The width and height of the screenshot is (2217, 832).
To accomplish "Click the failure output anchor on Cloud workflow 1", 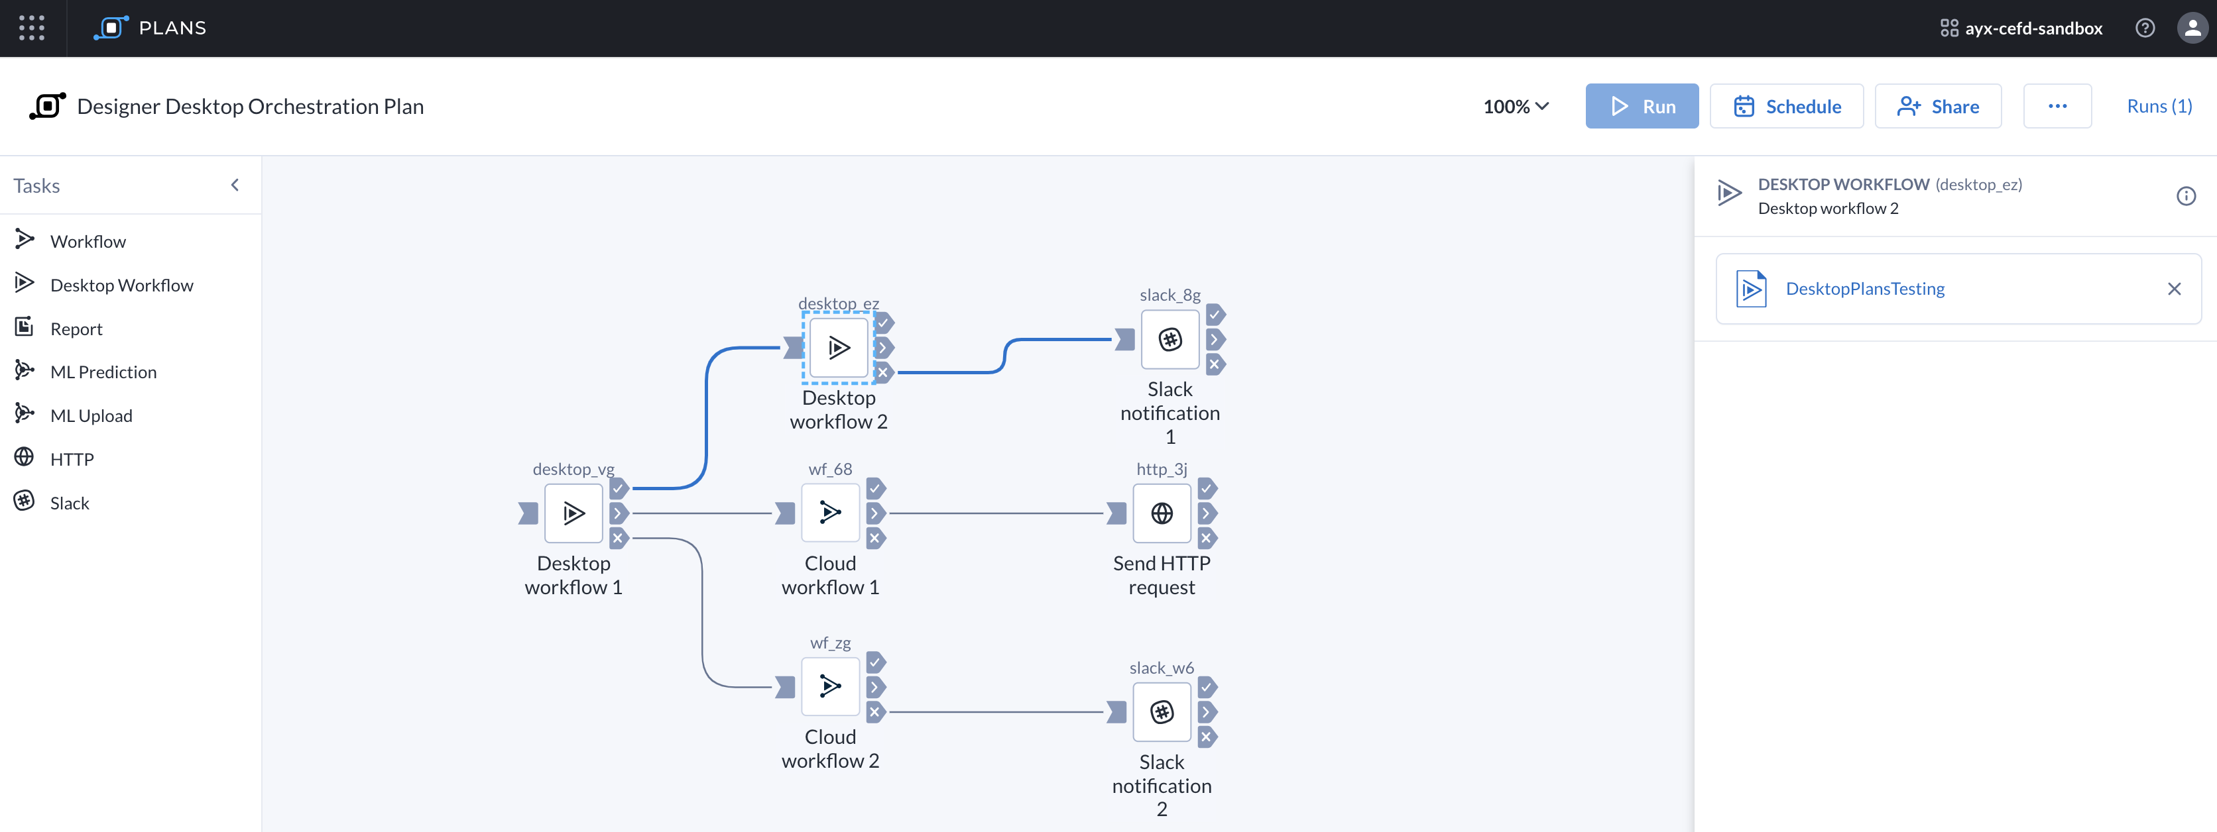I will coord(876,539).
